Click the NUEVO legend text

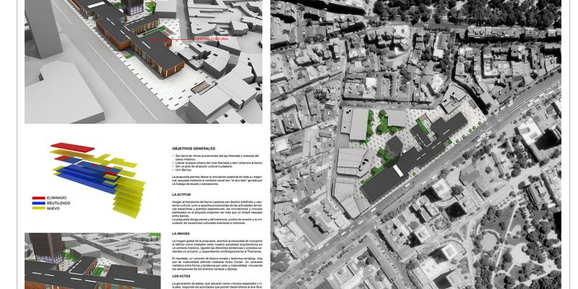point(56,210)
